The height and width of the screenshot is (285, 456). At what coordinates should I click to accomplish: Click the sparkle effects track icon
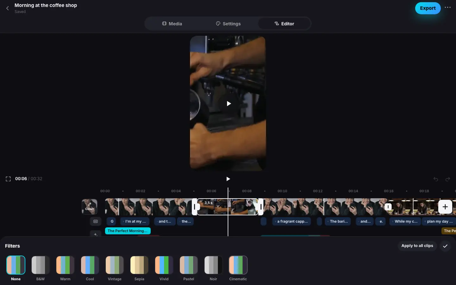[x=96, y=234]
